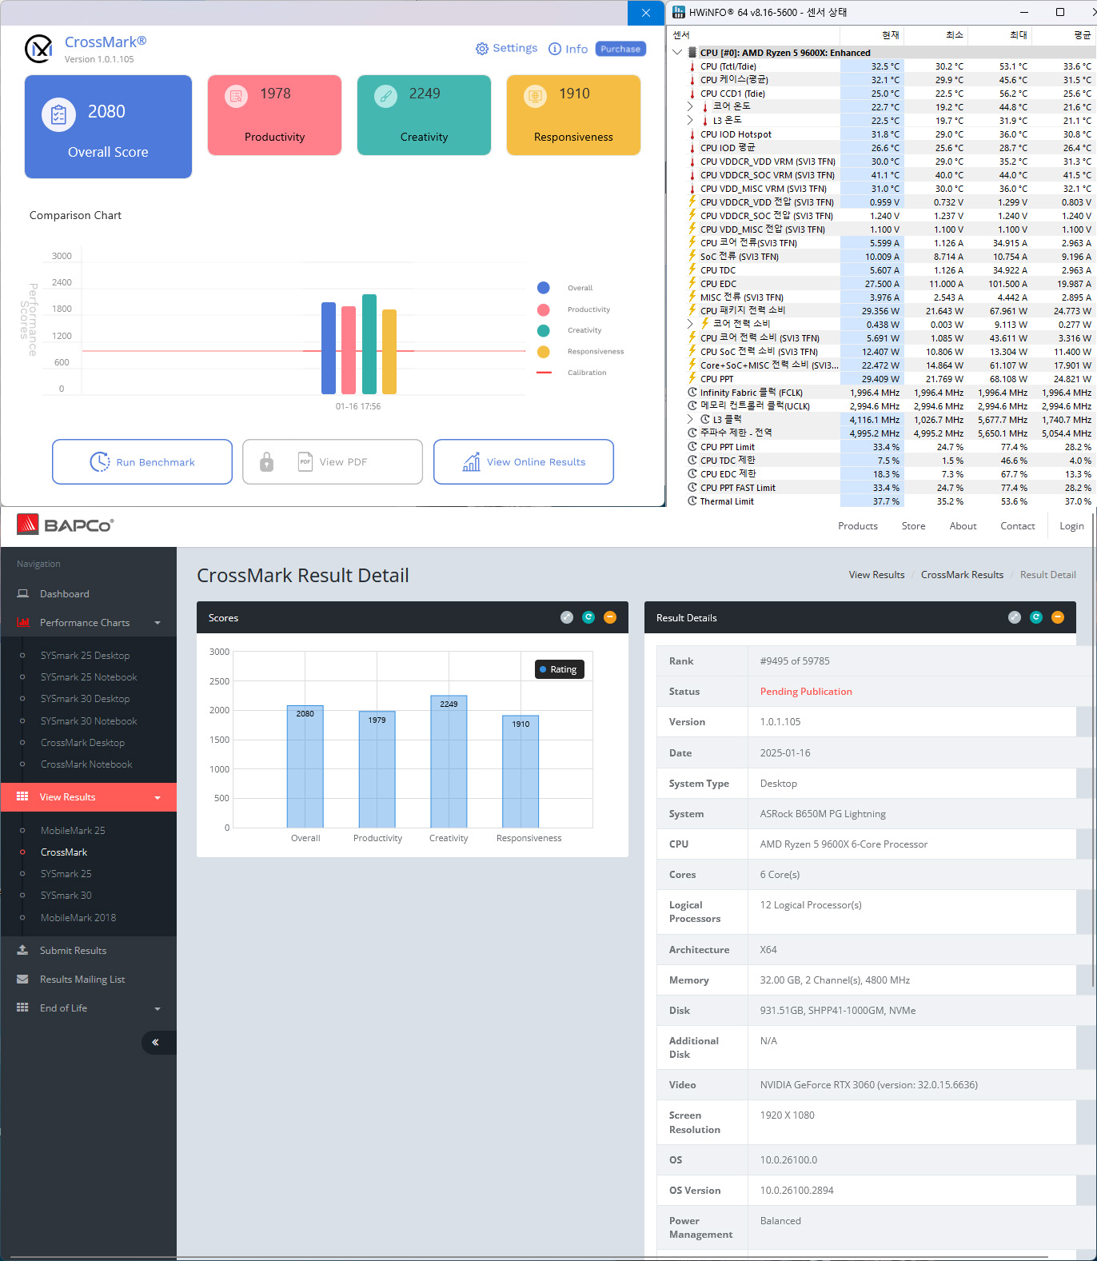Click the Scores panel refresh icon

(588, 617)
